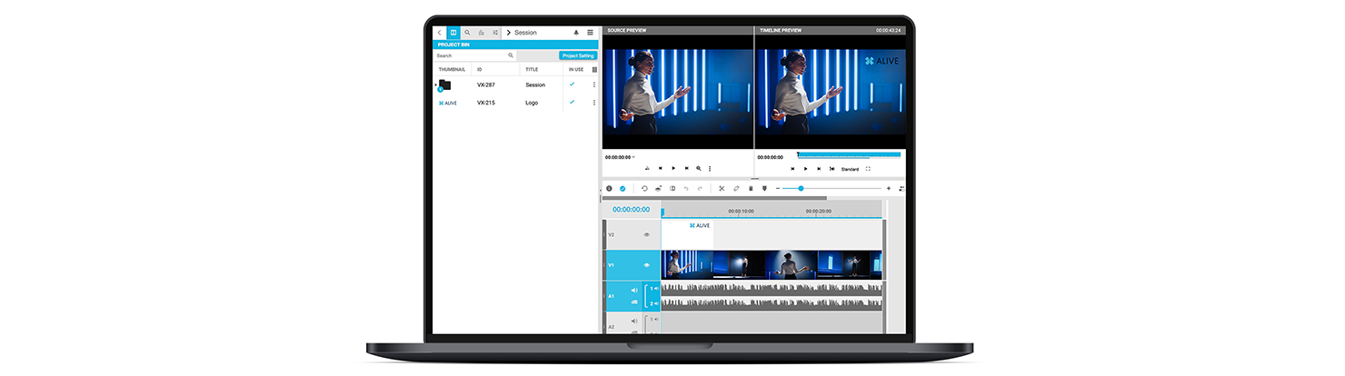Click the project bin Search field
Image resolution: width=1345 pixels, height=376 pixels.
471,55
